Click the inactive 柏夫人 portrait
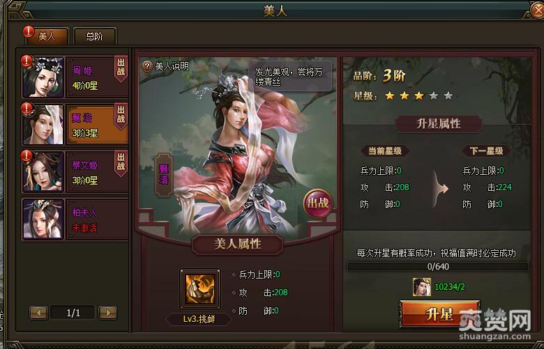Screen dimensions: 544x349 (43, 219)
